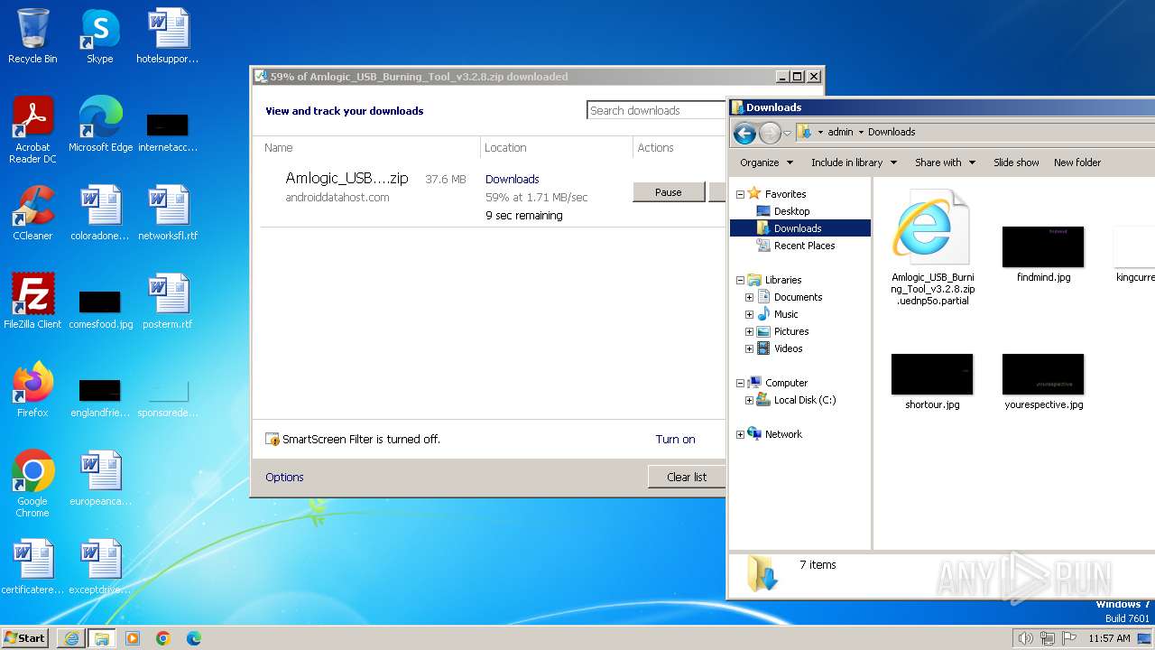Create New folder in Downloads

(1077, 162)
